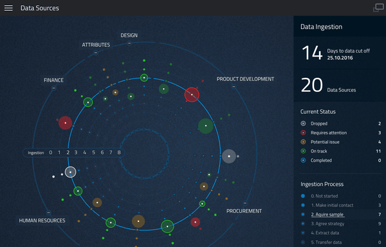Click the blue dot beside Extract data

point(303,233)
